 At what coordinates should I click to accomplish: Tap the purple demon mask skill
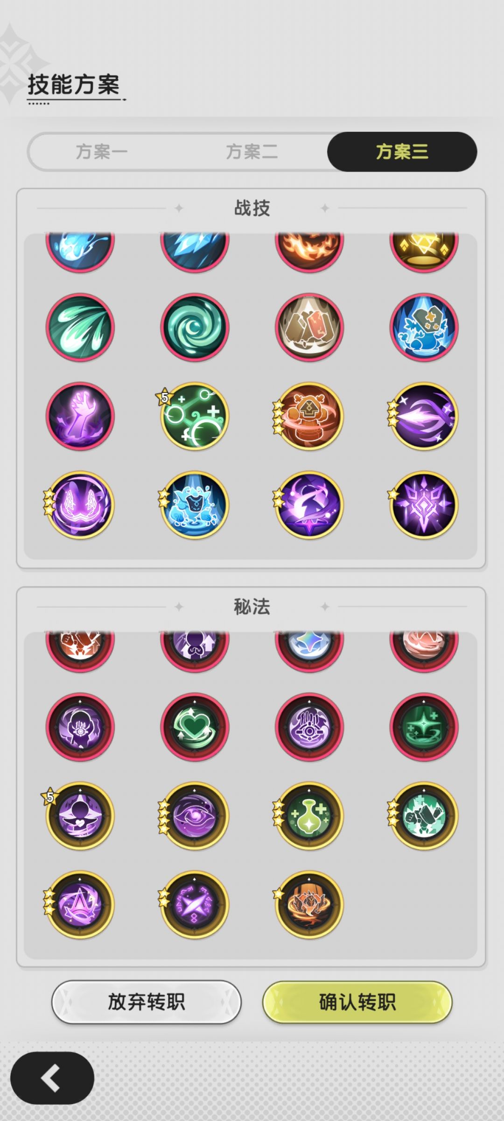click(80, 505)
